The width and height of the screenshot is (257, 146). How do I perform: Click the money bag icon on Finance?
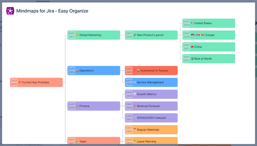click(77, 106)
